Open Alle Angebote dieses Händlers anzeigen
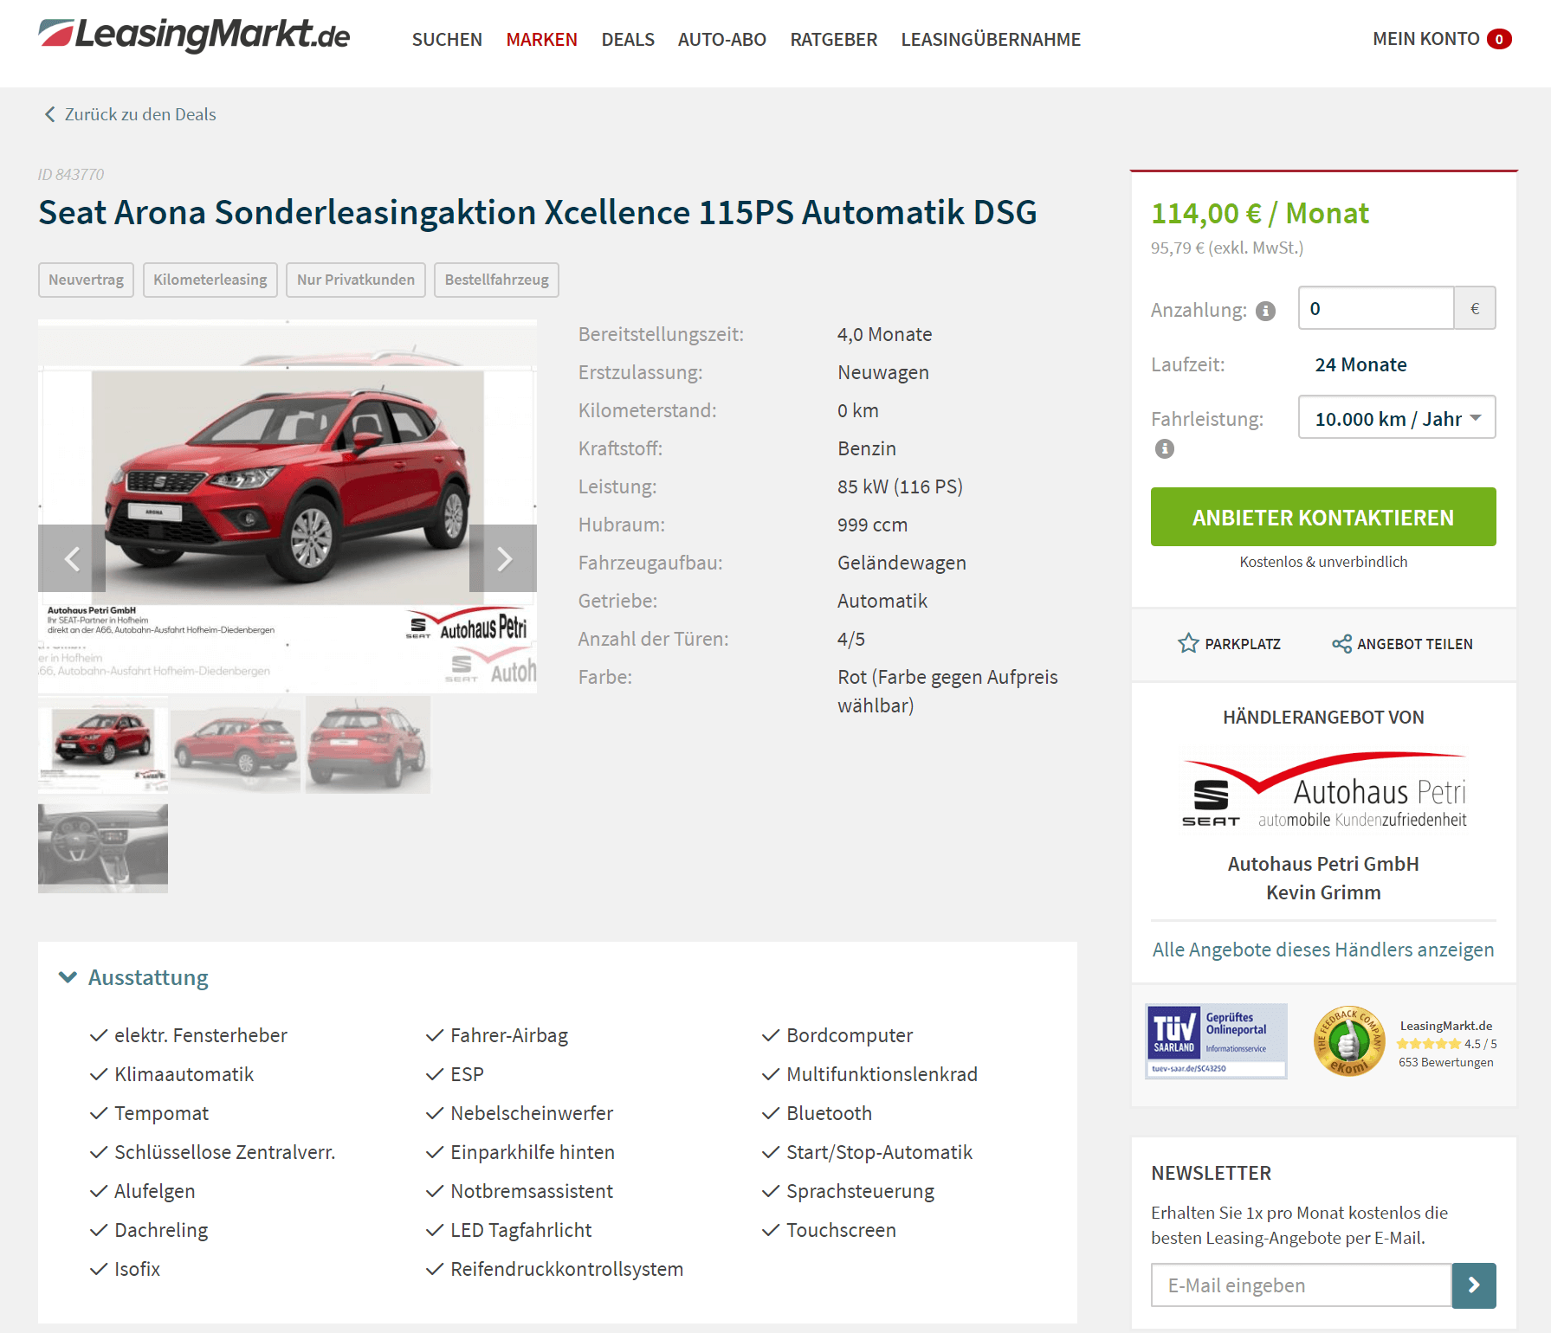 pos(1323,950)
